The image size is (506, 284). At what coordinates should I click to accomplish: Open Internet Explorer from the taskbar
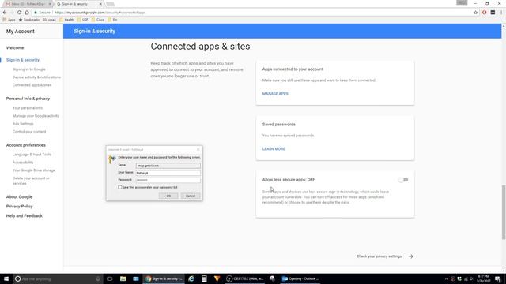coord(191,278)
